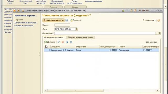Image resolution: width=168 pixels, height=94 pixels.
Task: Open Расчет заработной платы section
Action: click(75, 2)
